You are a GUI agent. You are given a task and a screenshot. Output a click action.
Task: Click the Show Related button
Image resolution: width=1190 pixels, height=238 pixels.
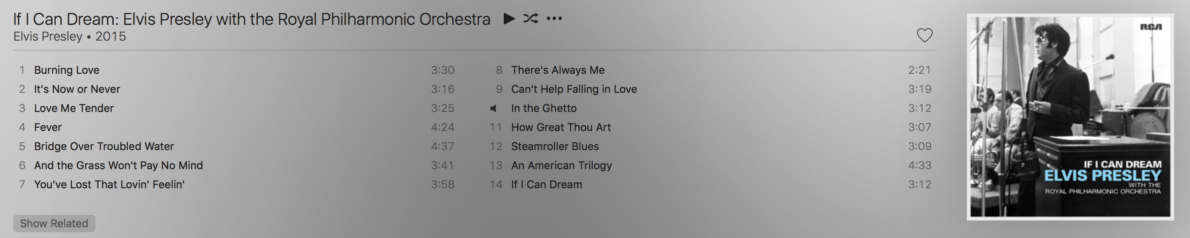click(54, 223)
